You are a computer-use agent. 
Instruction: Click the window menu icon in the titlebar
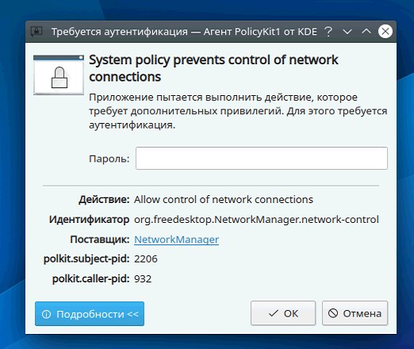36,32
